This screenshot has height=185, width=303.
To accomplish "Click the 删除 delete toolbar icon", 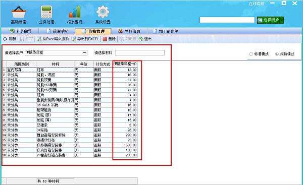I will coord(105,39).
